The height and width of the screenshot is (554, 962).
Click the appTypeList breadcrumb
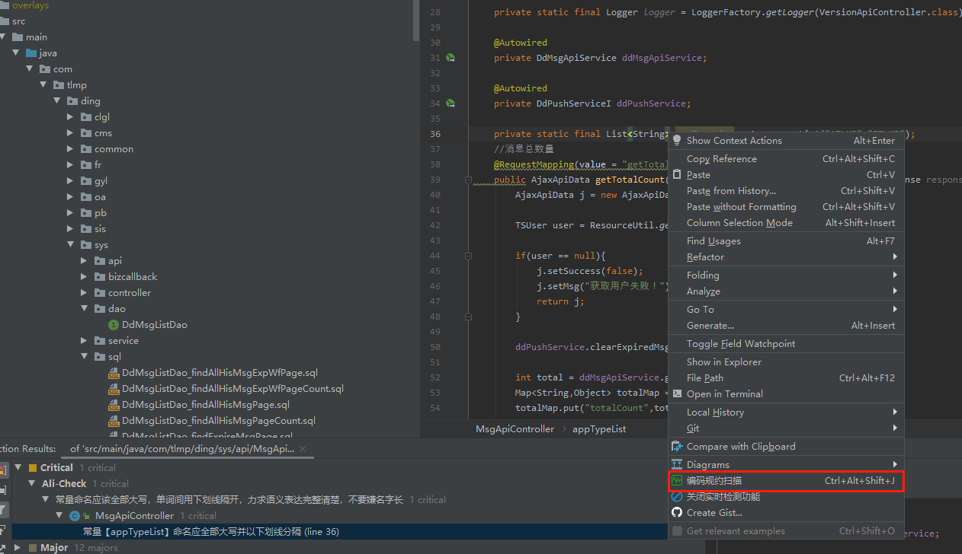tap(599, 429)
